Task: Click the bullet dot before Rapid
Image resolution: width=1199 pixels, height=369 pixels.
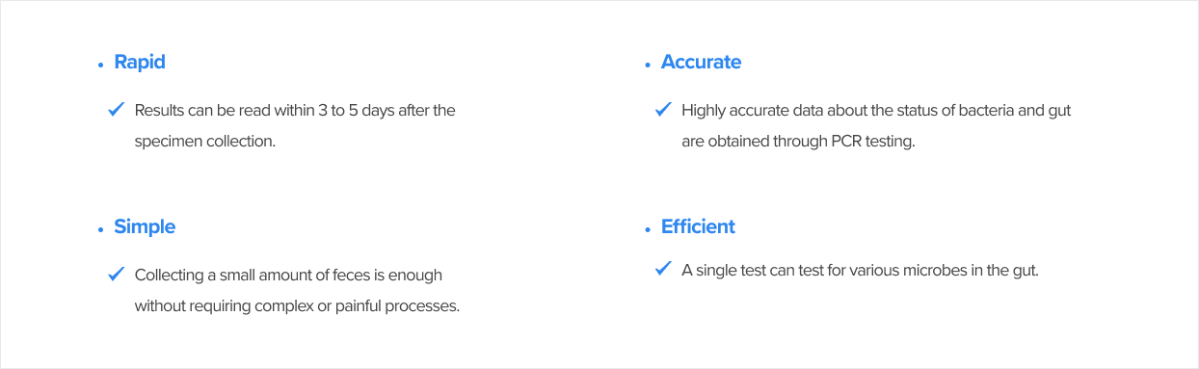Action: click(100, 65)
